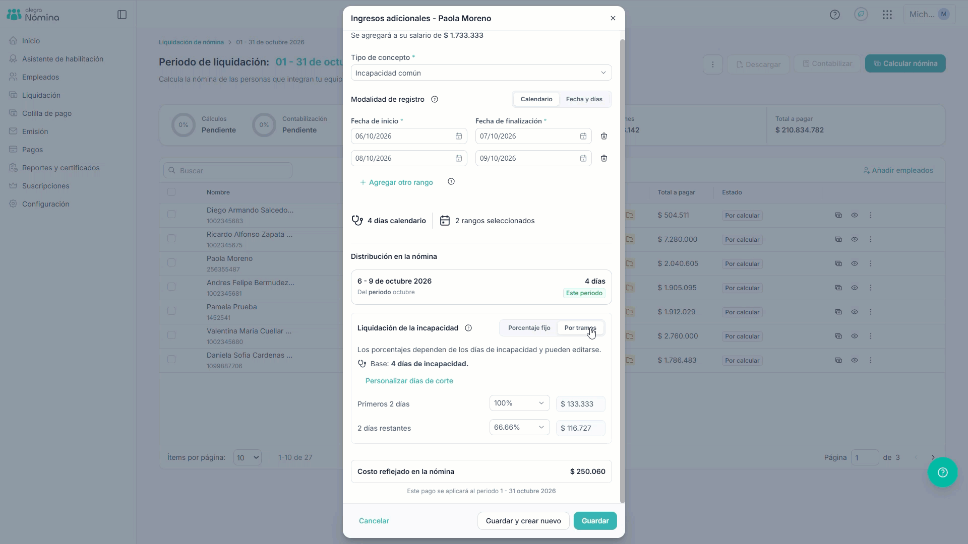Viewport: 968px width, 544px height.
Task: Show info about Modalidad de registro
Action: pos(435,99)
